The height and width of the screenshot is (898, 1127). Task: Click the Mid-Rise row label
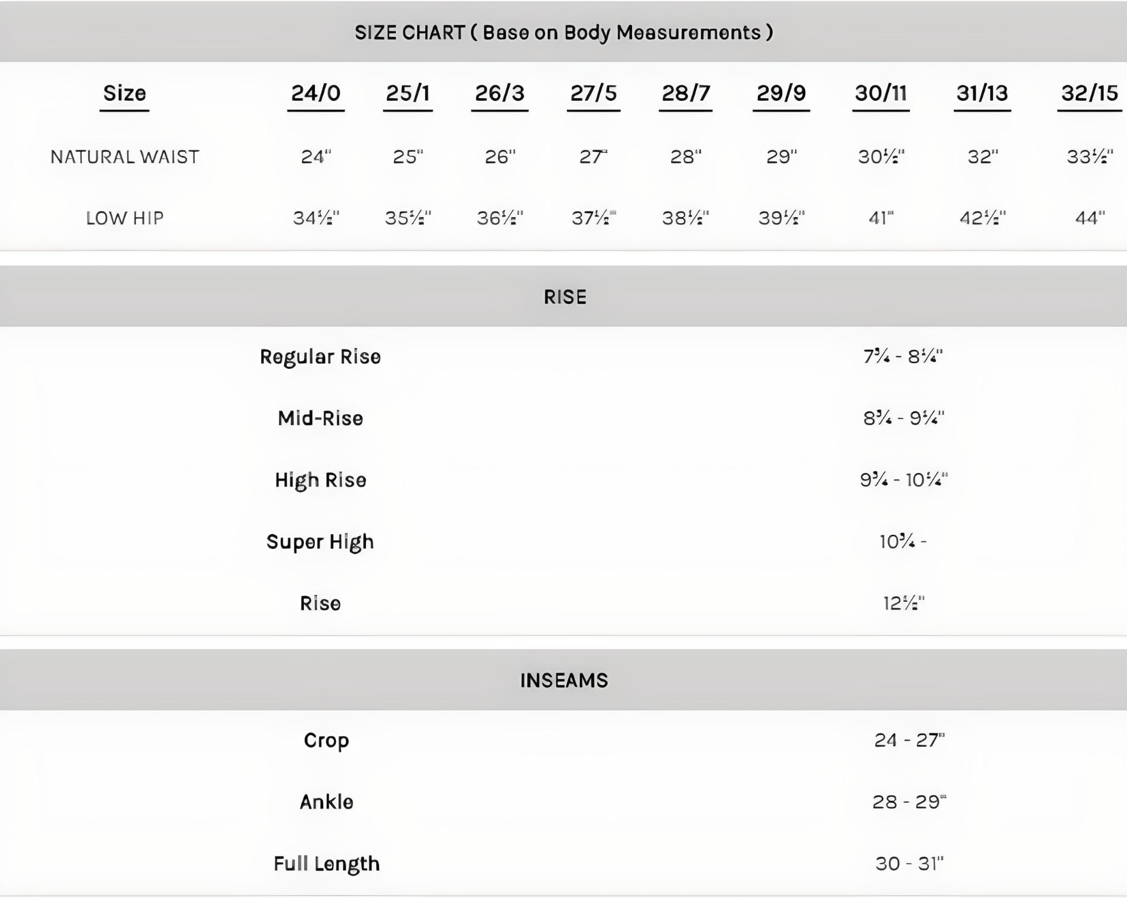320,419
